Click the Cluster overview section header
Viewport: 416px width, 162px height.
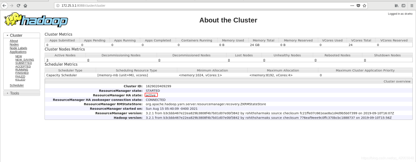pyautogui.click(x=229, y=81)
